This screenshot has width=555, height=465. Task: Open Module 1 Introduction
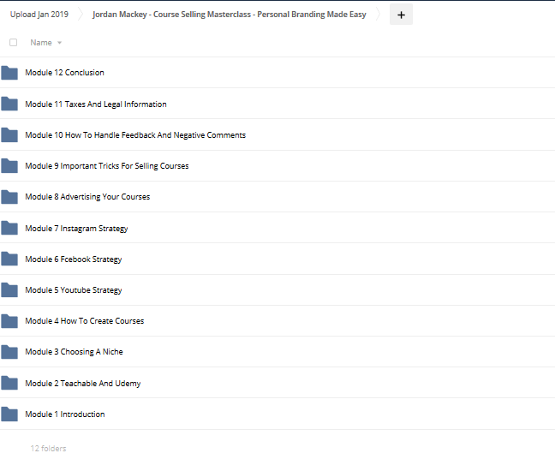click(x=65, y=414)
